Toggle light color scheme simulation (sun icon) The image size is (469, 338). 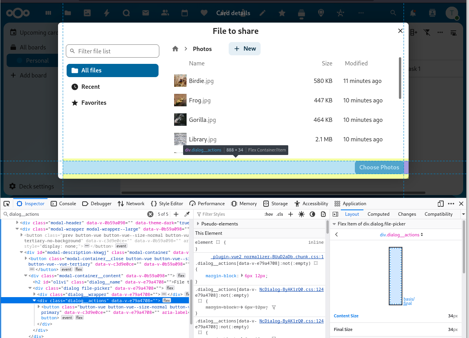(x=301, y=214)
